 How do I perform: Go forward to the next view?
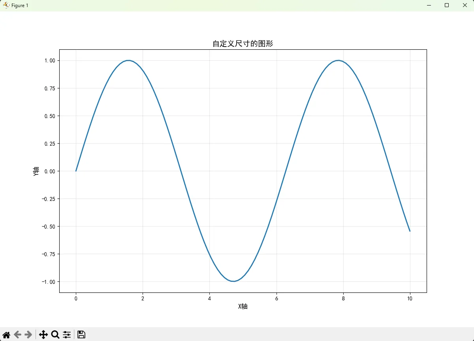pyautogui.click(x=28, y=335)
